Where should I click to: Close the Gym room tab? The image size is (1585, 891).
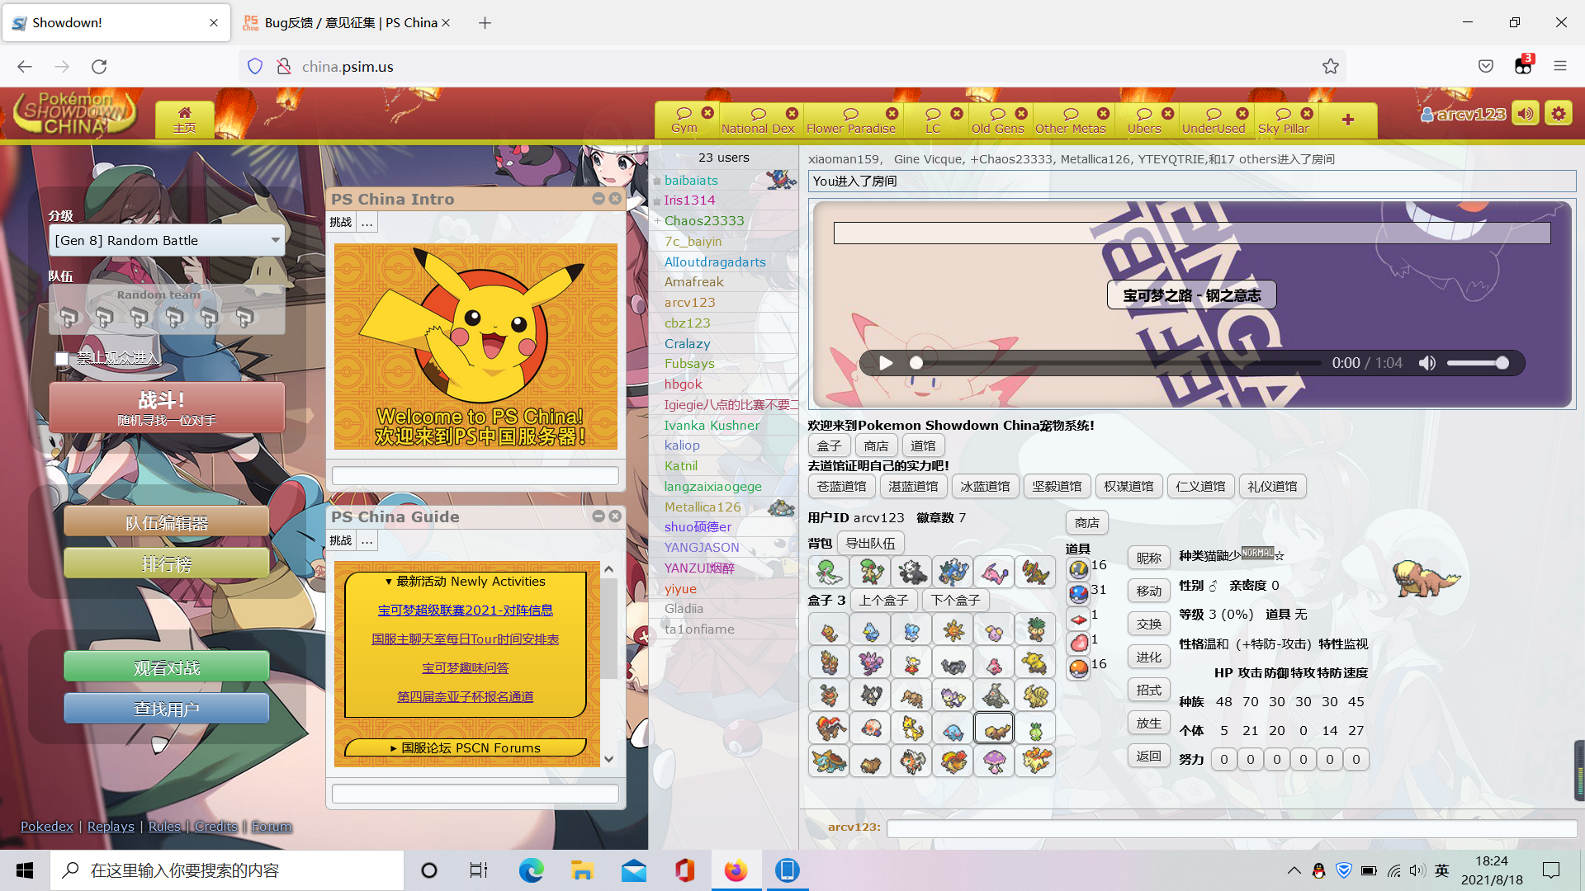(x=707, y=113)
